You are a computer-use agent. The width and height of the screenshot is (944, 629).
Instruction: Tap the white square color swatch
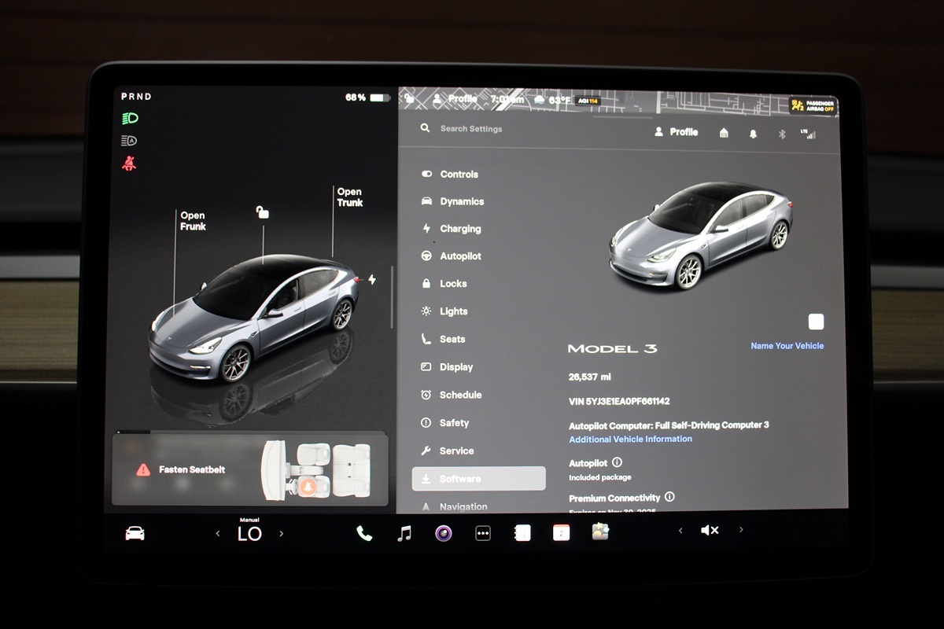click(816, 322)
